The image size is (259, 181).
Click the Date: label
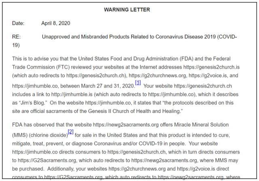coord(18,23)
